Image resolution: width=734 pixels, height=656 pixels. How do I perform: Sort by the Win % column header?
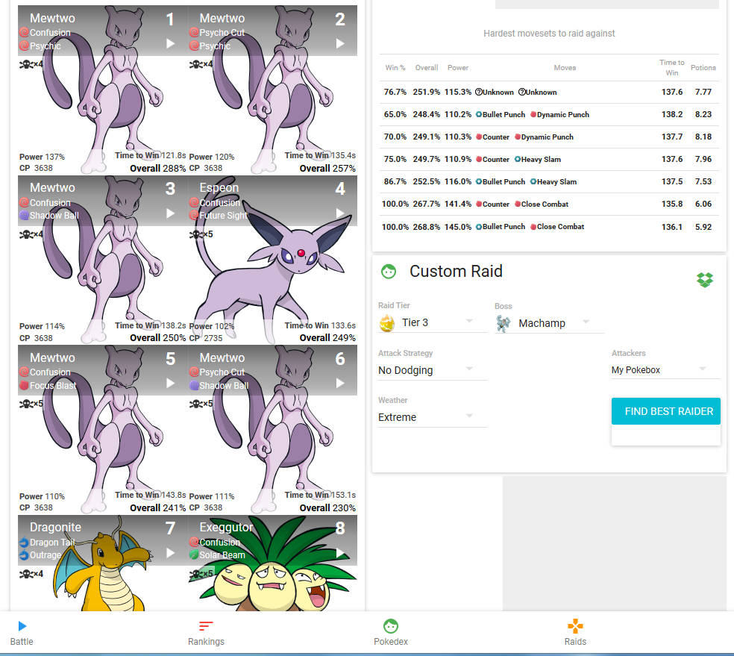395,68
